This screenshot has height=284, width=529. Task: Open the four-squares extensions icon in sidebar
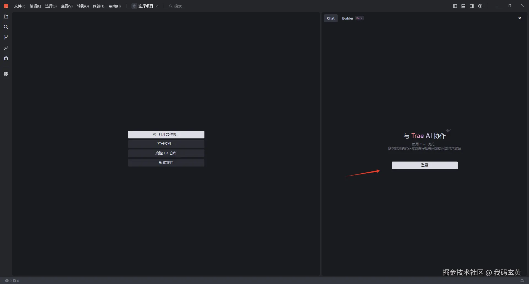pos(6,74)
